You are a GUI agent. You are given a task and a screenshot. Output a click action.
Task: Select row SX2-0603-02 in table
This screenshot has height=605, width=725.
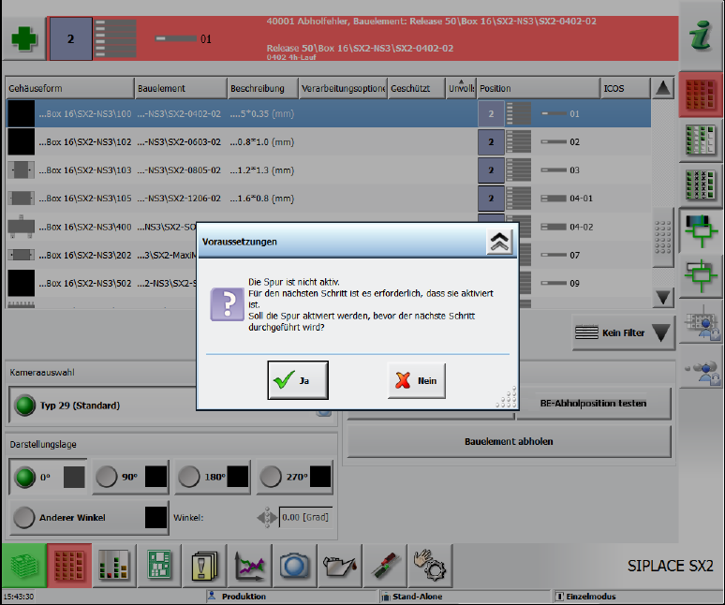[328, 142]
